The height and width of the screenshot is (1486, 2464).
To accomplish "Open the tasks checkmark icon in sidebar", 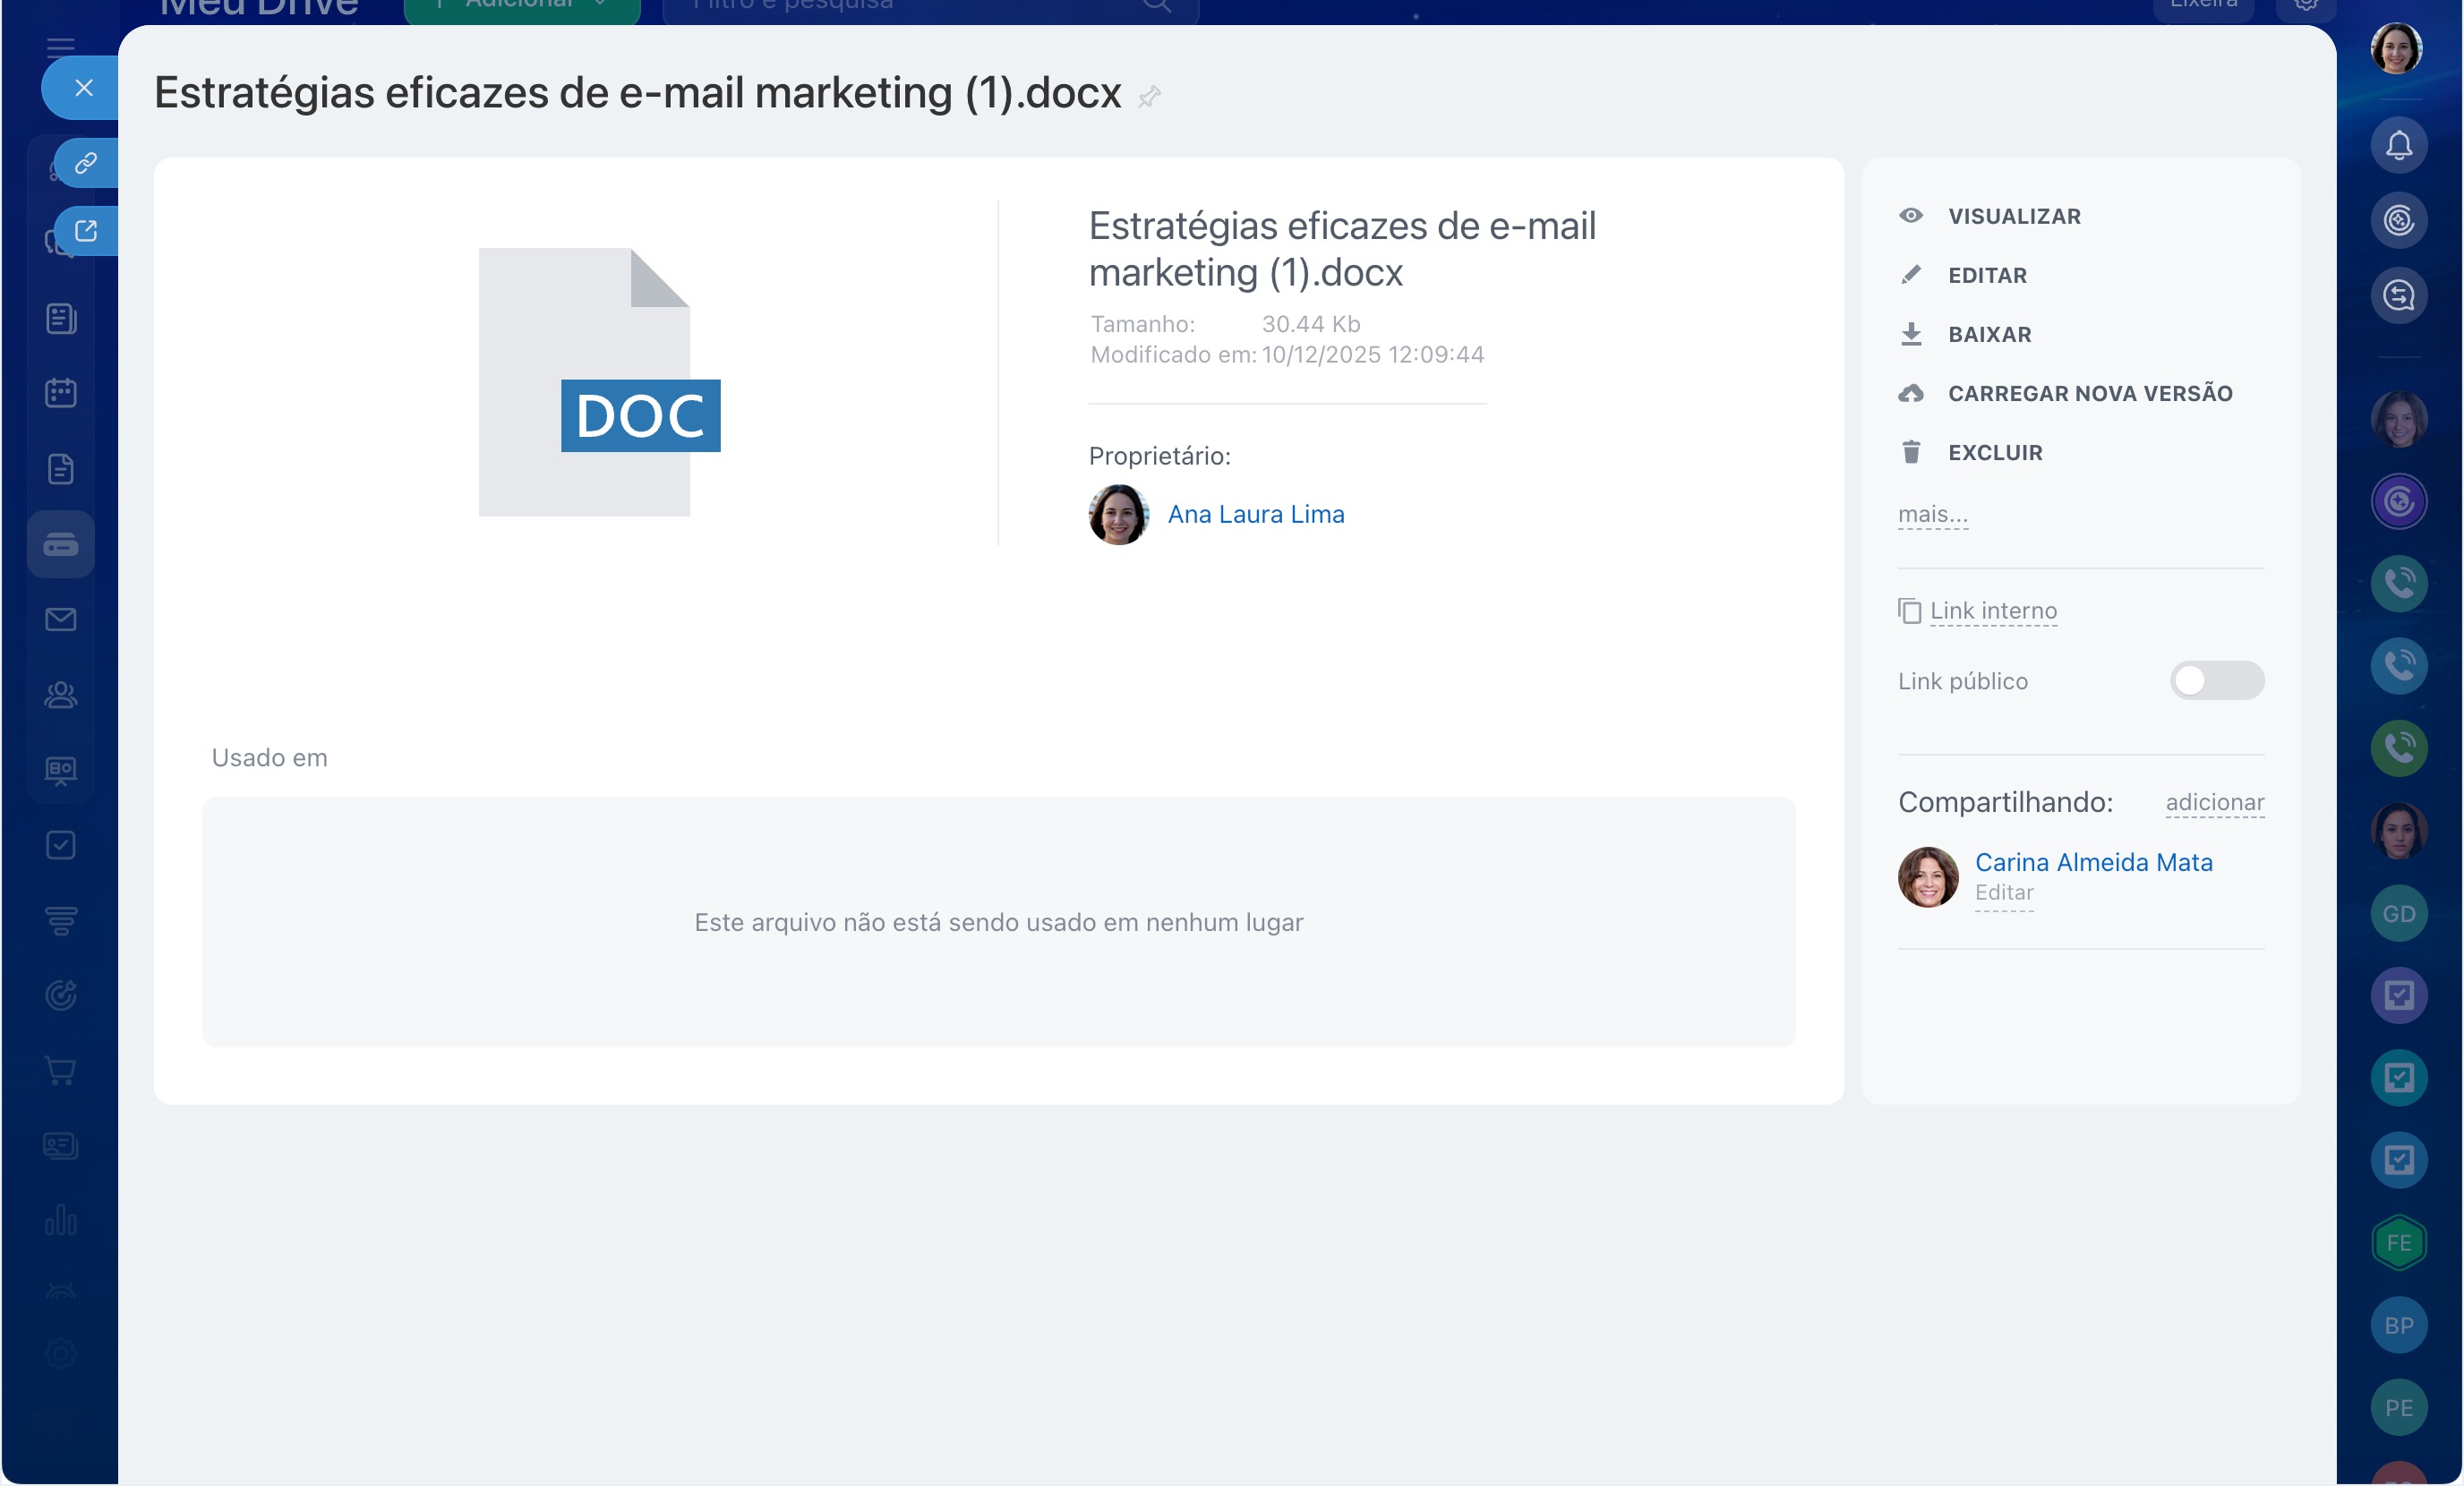I will coord(61,845).
